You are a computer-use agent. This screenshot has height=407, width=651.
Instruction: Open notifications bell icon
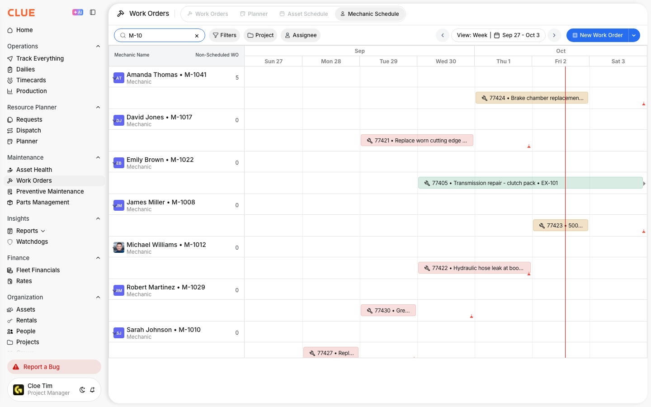coord(92,390)
